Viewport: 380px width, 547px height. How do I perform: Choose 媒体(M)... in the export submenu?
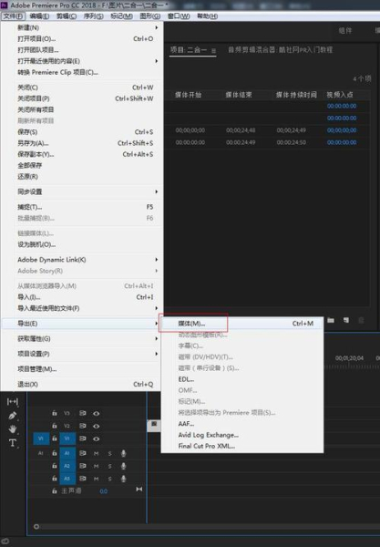click(x=242, y=324)
